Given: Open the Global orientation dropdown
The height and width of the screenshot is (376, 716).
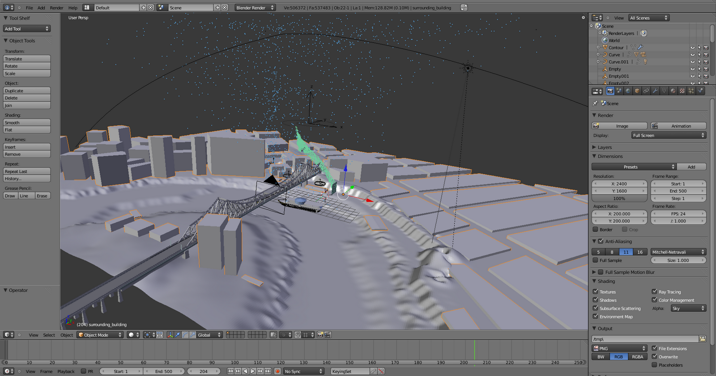Looking at the screenshot, I should (210, 334).
